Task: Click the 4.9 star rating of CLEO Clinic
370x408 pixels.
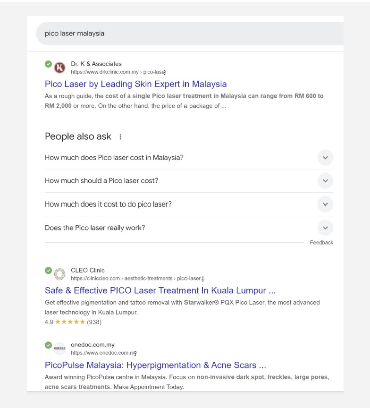Action: click(70, 322)
